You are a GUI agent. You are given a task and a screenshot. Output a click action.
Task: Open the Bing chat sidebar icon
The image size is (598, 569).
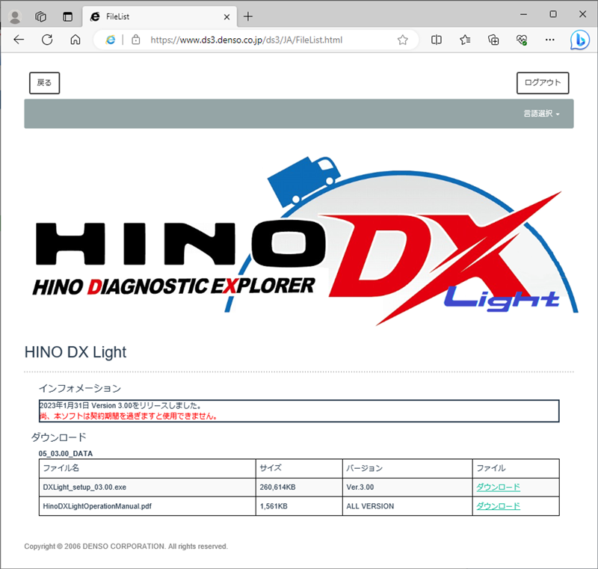pos(580,40)
